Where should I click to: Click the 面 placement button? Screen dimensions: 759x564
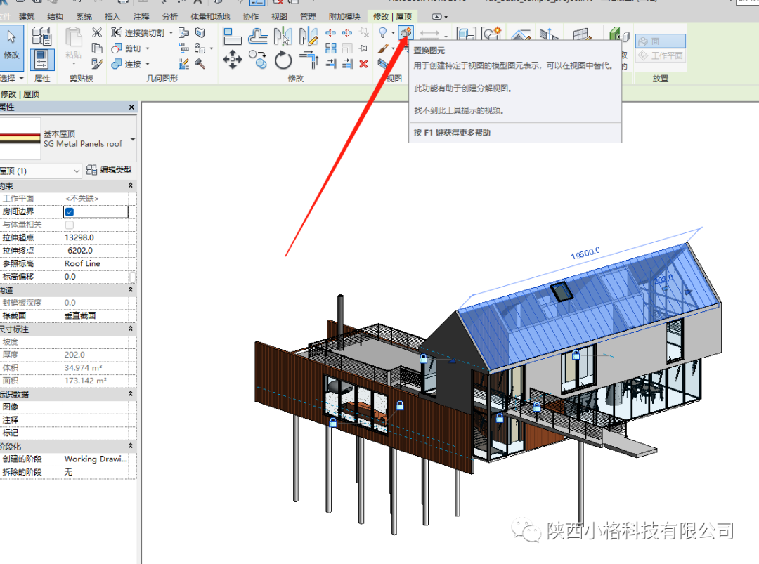point(660,41)
